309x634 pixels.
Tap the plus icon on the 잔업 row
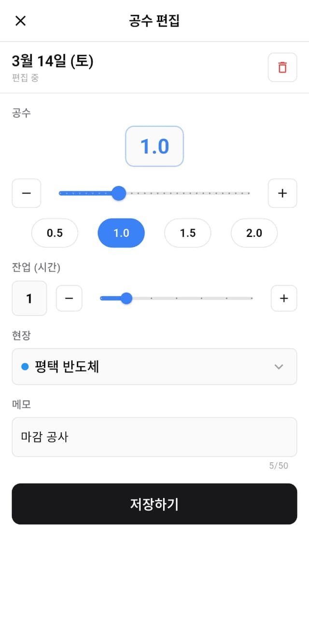tap(283, 298)
